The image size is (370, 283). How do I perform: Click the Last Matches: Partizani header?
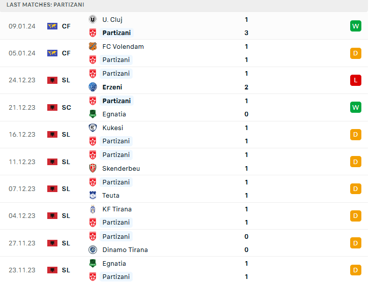(45, 5)
